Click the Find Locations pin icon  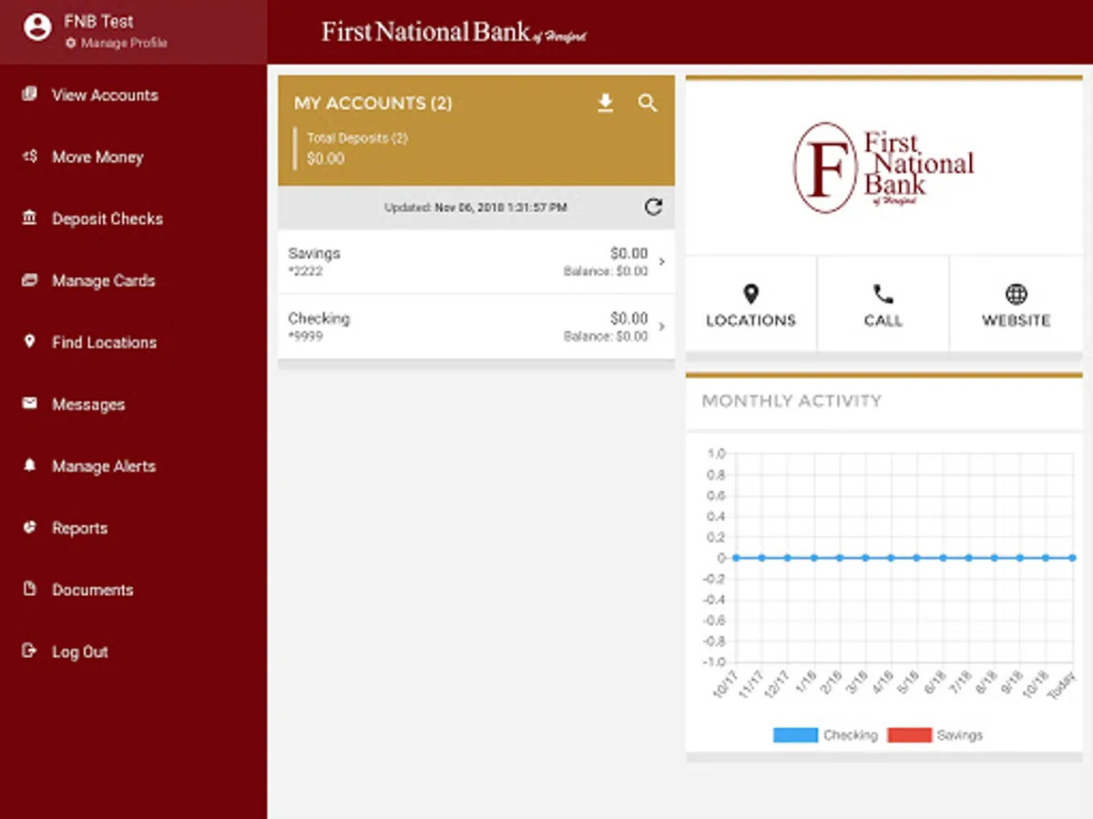click(x=30, y=341)
